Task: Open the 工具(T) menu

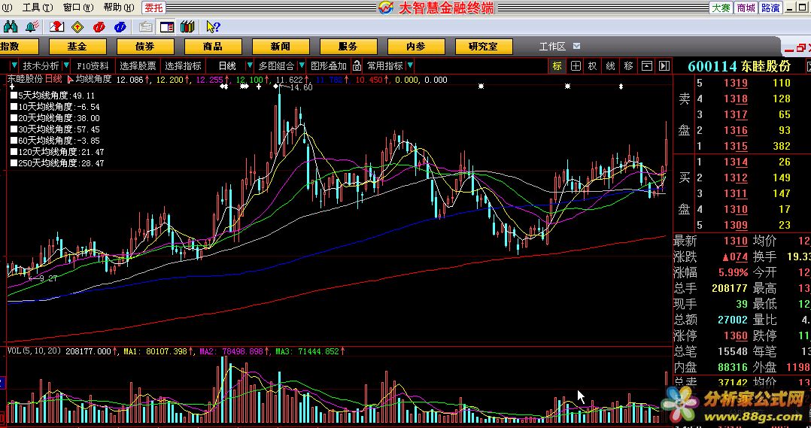Action: point(38,8)
